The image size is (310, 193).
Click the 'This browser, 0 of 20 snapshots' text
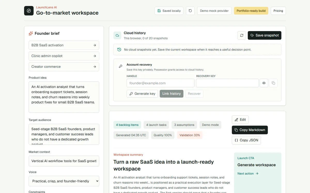point(146,38)
